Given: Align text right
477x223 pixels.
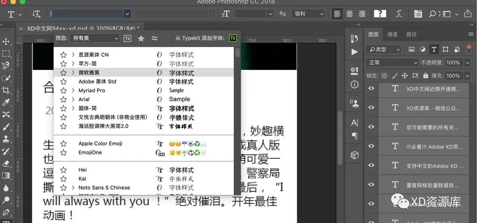Looking at the screenshot, I should [362, 14].
